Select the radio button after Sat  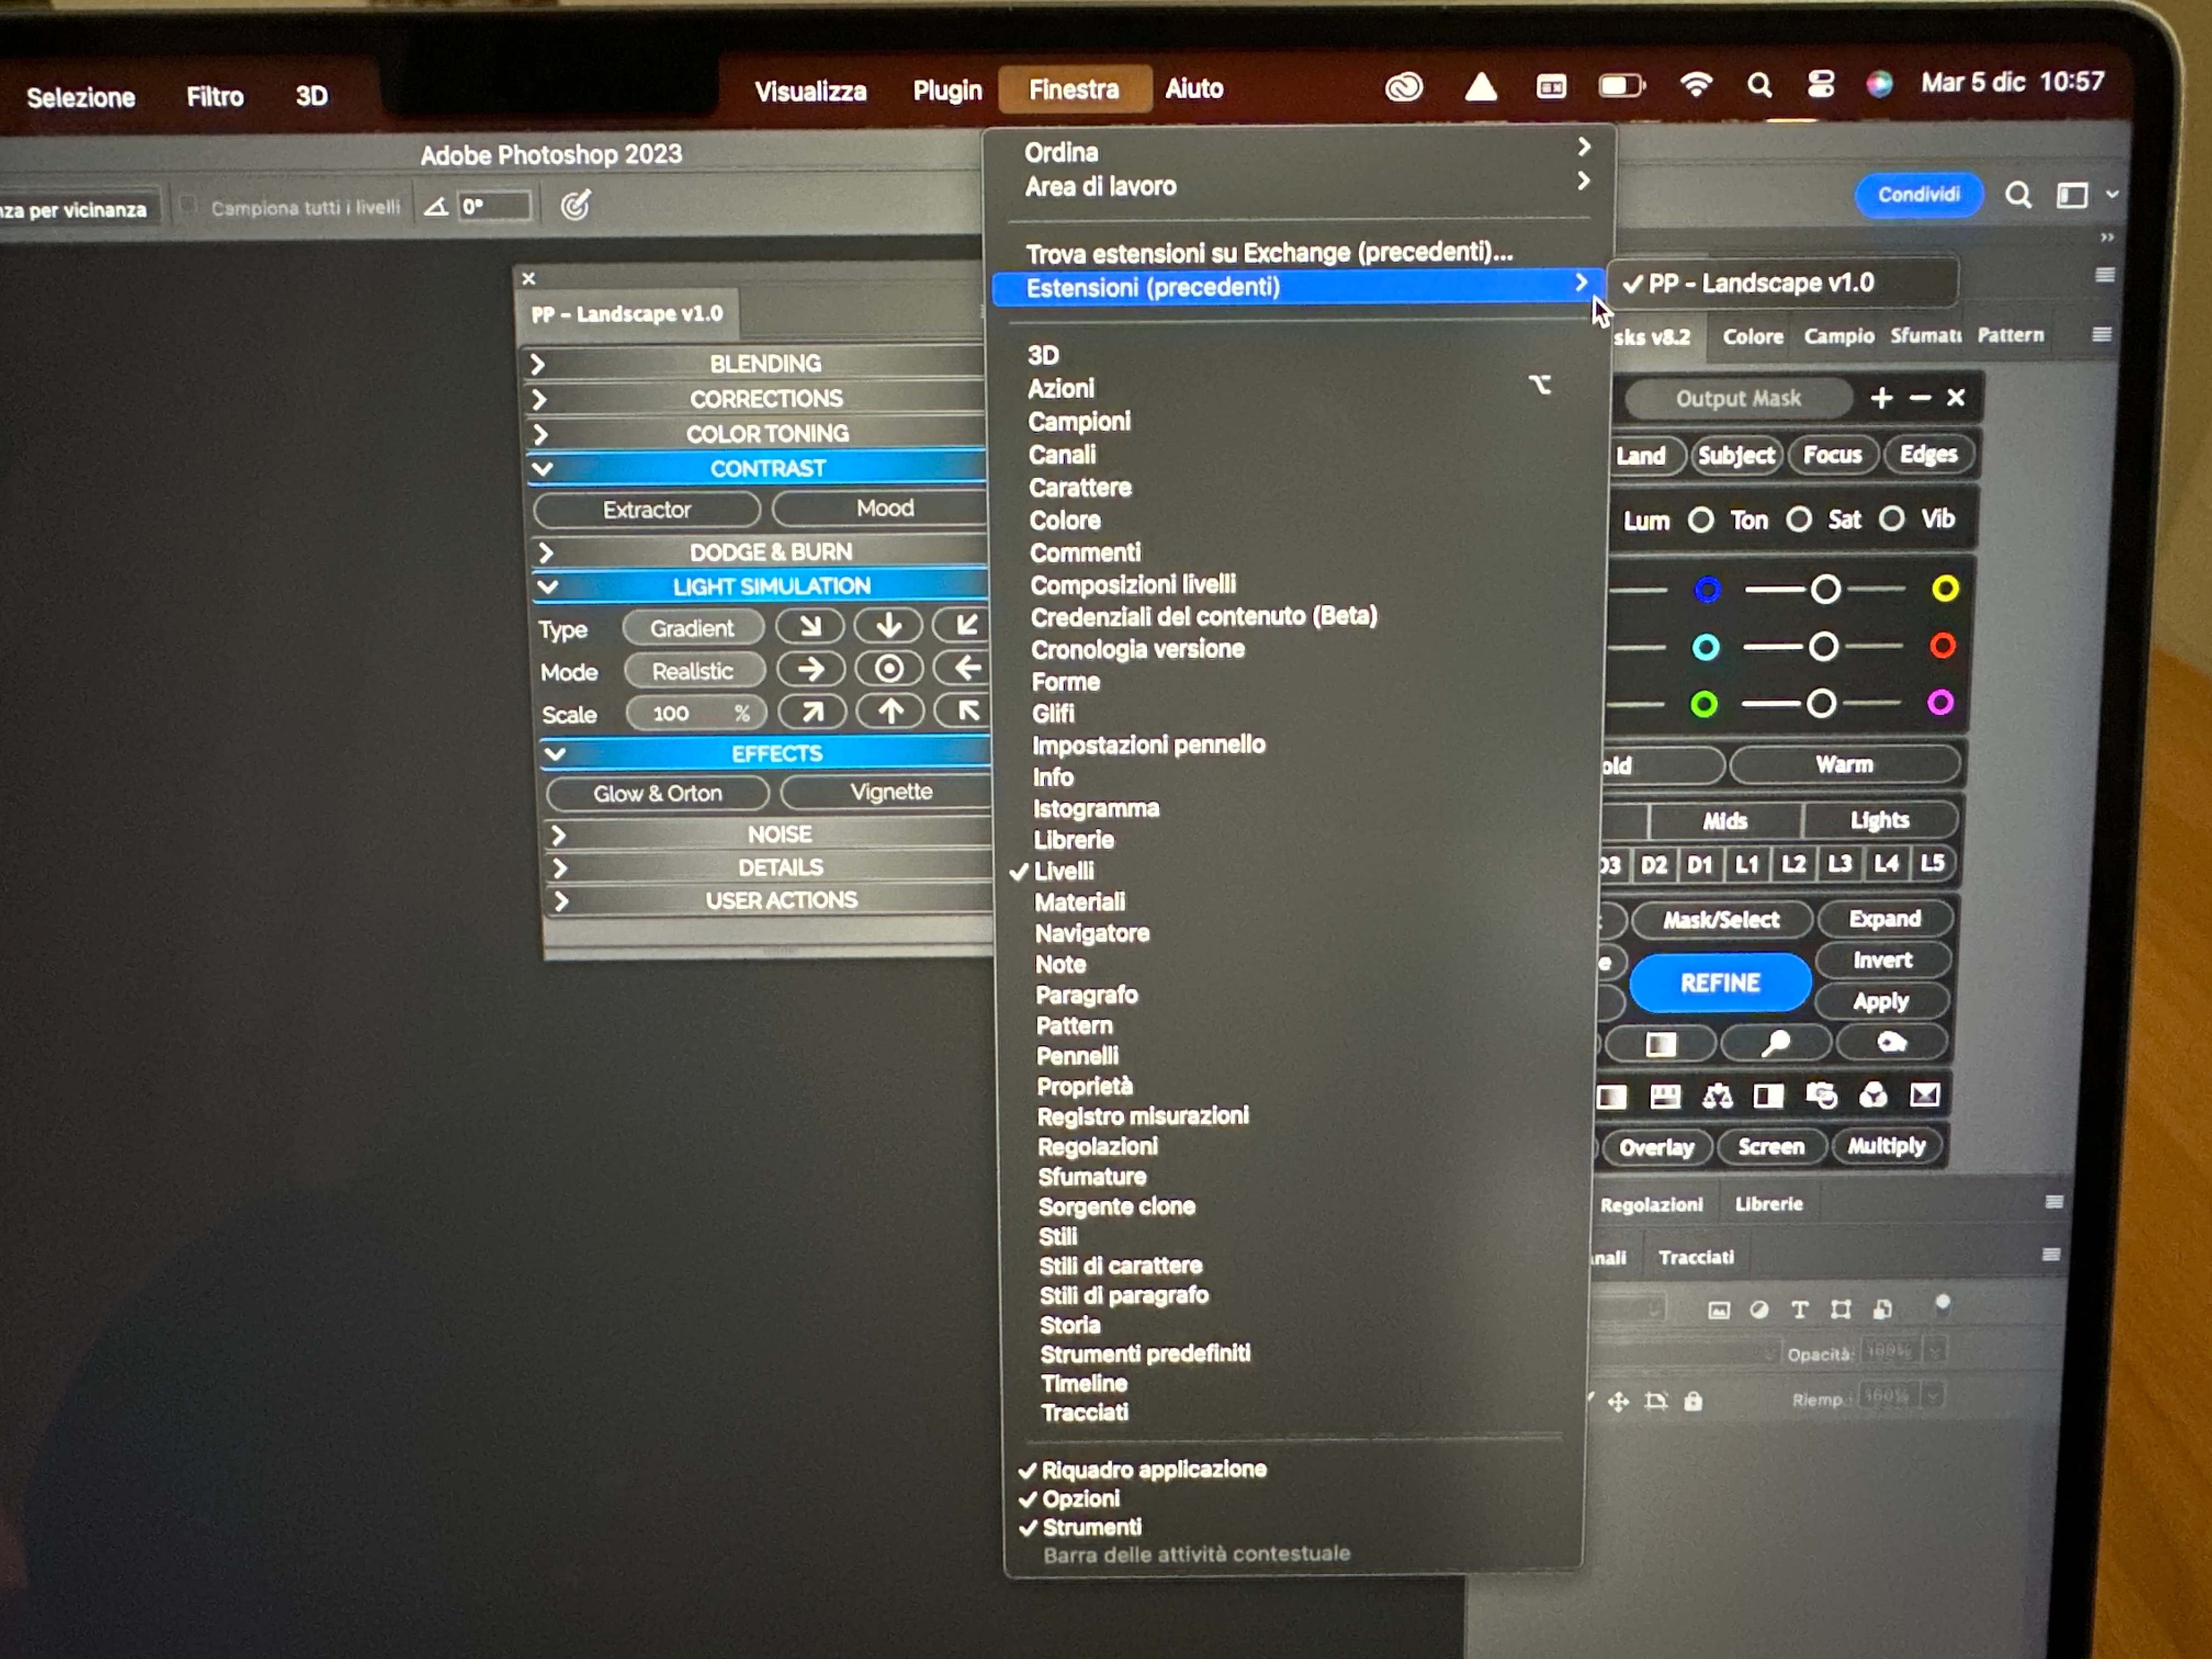click(x=1891, y=519)
